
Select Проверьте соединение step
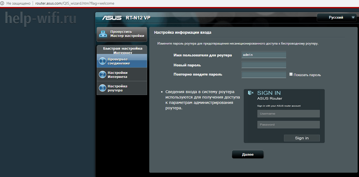click(x=122, y=61)
